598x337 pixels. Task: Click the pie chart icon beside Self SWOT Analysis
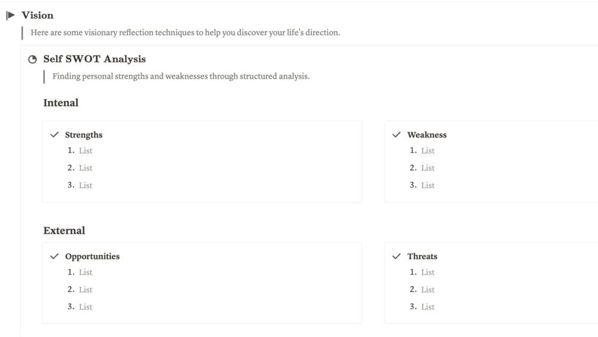pos(33,60)
